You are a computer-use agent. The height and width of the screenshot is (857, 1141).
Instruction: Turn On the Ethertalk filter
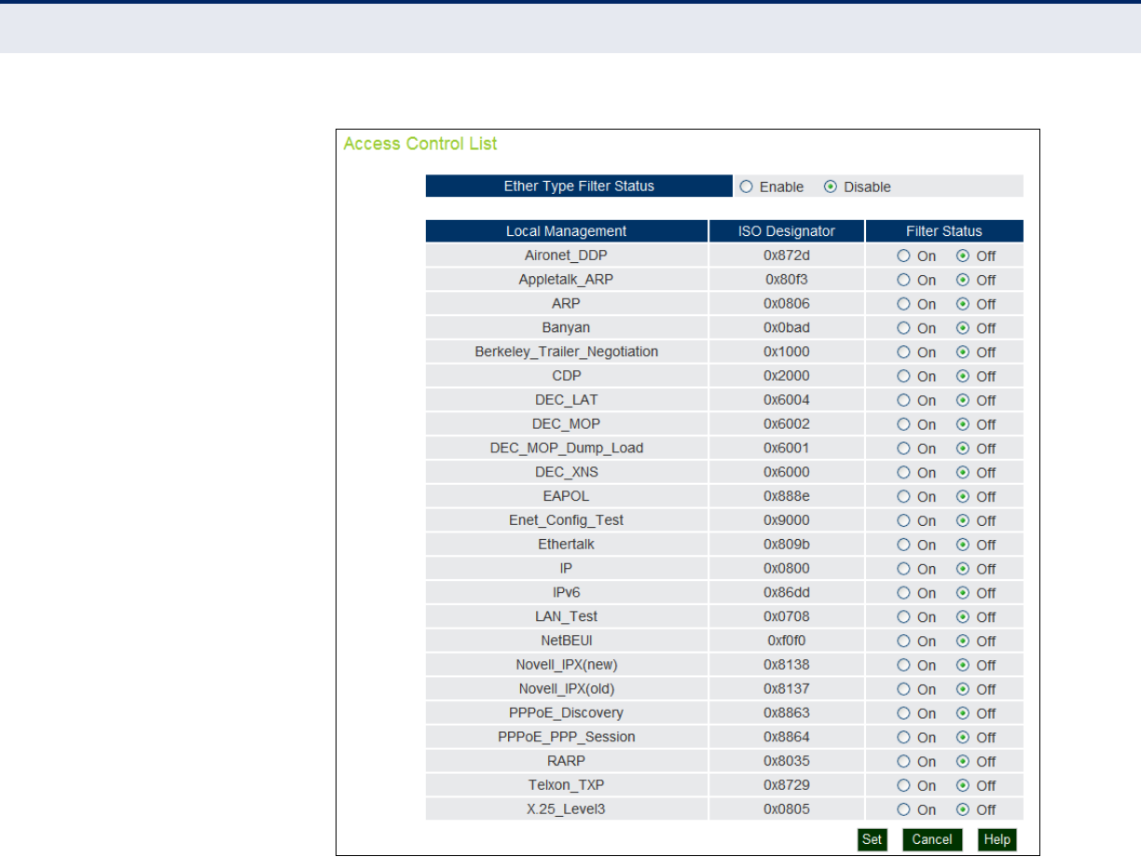pyautogui.click(x=903, y=545)
